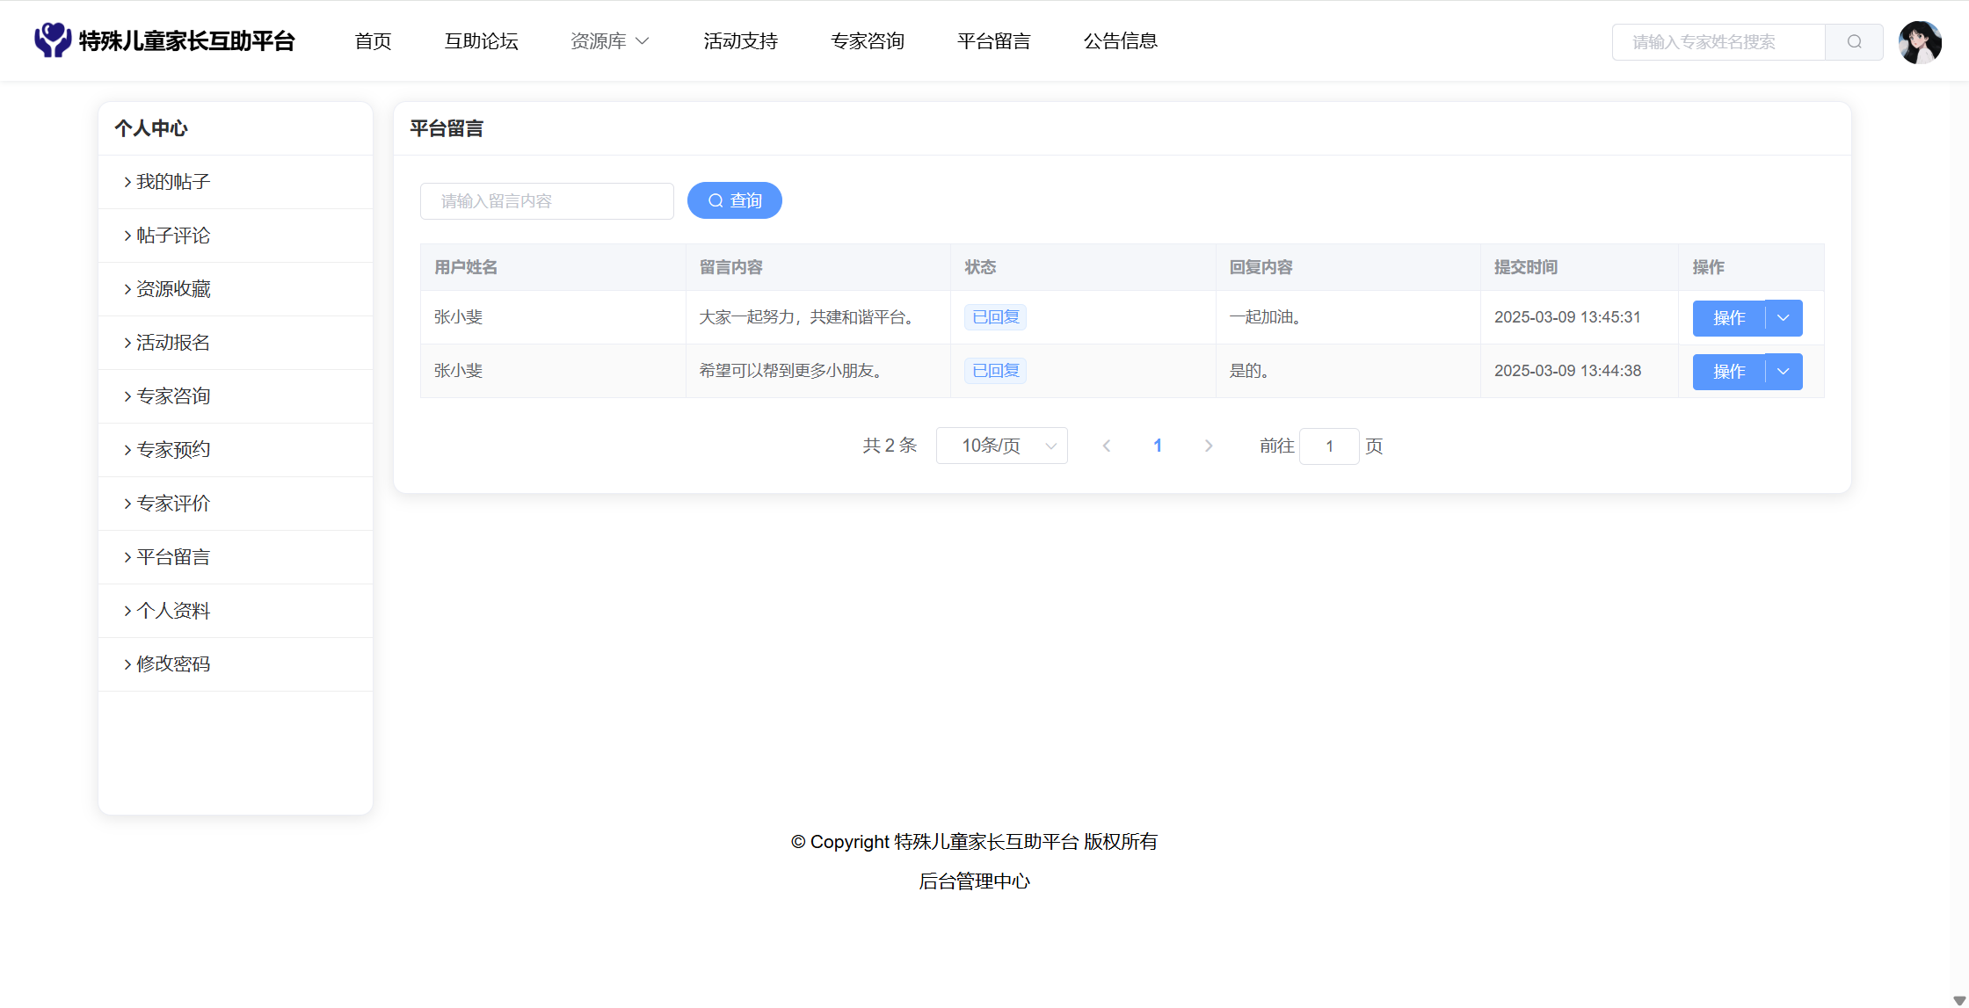1969x1008 pixels.
Task: Click the 查询 search button
Action: click(734, 200)
